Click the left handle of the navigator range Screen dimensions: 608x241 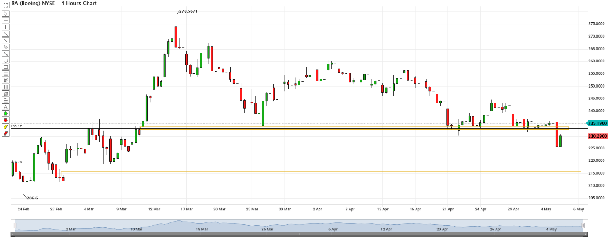(15, 226)
